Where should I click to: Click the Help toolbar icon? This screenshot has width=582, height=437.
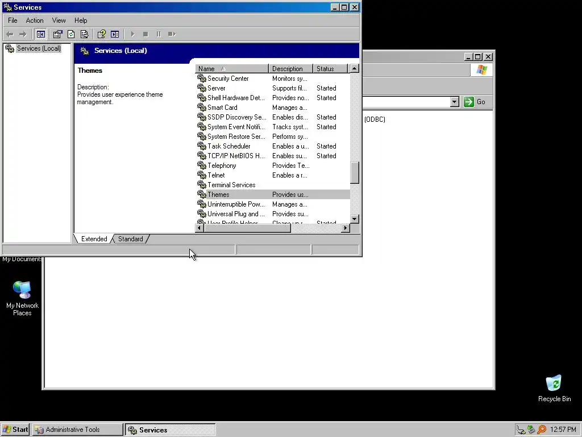(x=101, y=34)
